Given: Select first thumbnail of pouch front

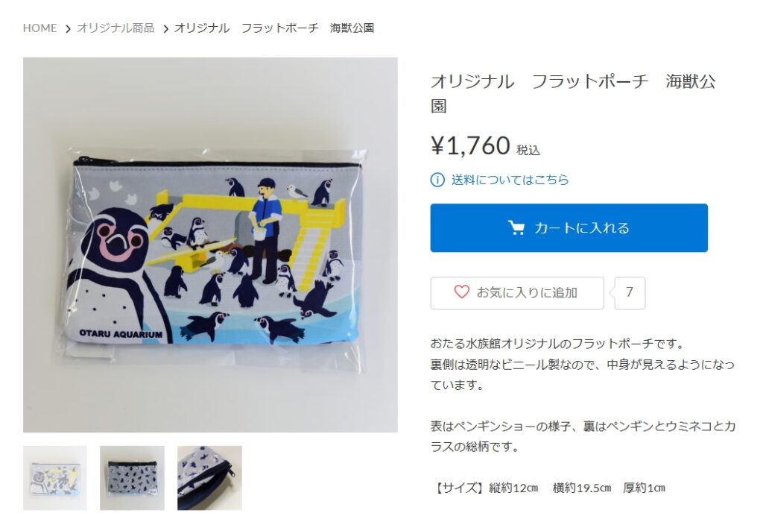Looking at the screenshot, I should [x=55, y=478].
